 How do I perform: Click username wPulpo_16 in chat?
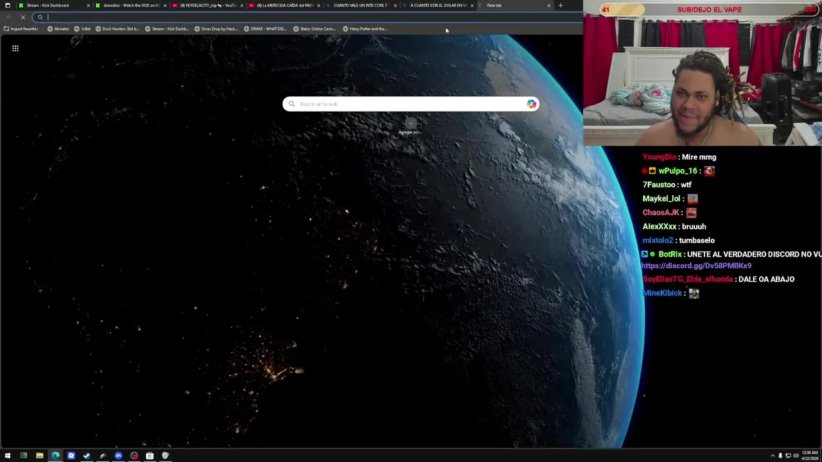tap(678, 171)
